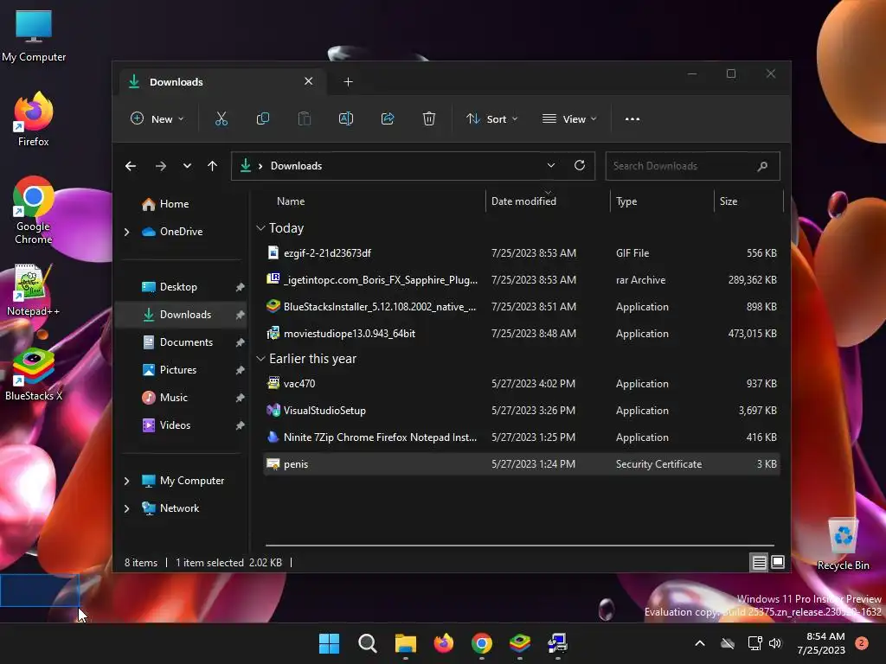Open the volume speaker tray icon
The image size is (886, 664).
point(775,643)
